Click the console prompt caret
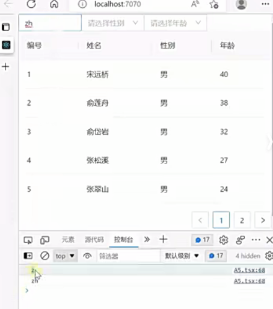Viewport: 273px width, 309px height. (27, 290)
